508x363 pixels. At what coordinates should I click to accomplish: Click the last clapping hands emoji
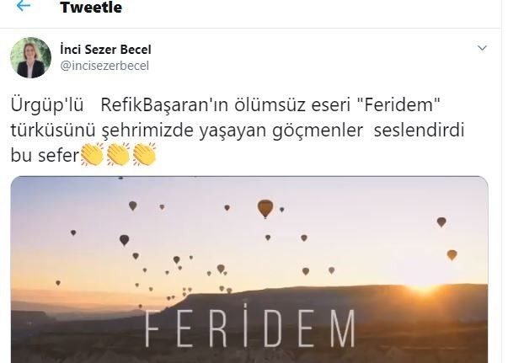pyautogui.click(x=145, y=154)
